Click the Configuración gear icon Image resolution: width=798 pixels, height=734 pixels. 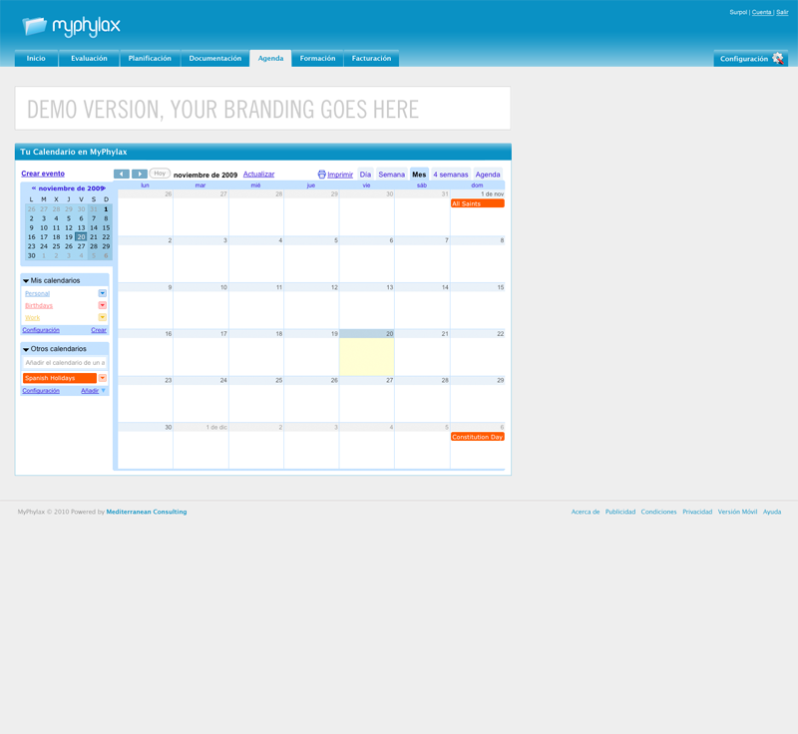(x=778, y=59)
